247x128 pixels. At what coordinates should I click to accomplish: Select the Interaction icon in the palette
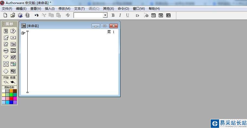(13, 31)
